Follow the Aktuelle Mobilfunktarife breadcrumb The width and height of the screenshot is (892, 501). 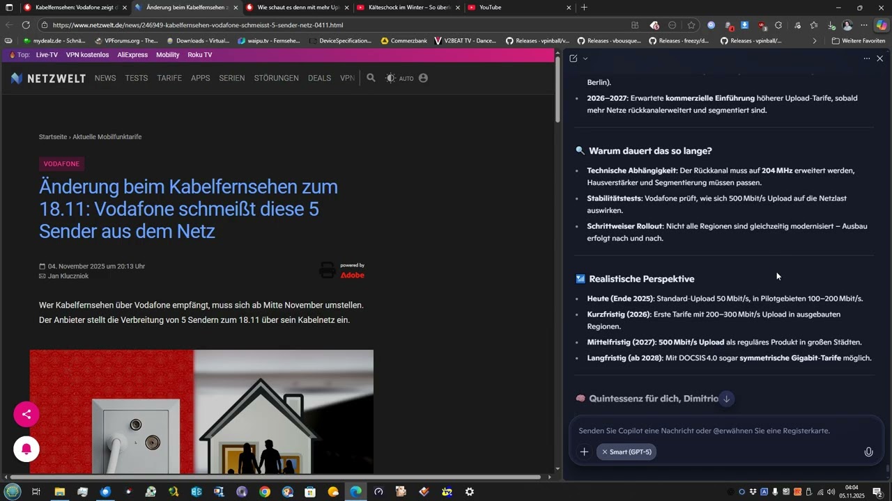coord(107,137)
